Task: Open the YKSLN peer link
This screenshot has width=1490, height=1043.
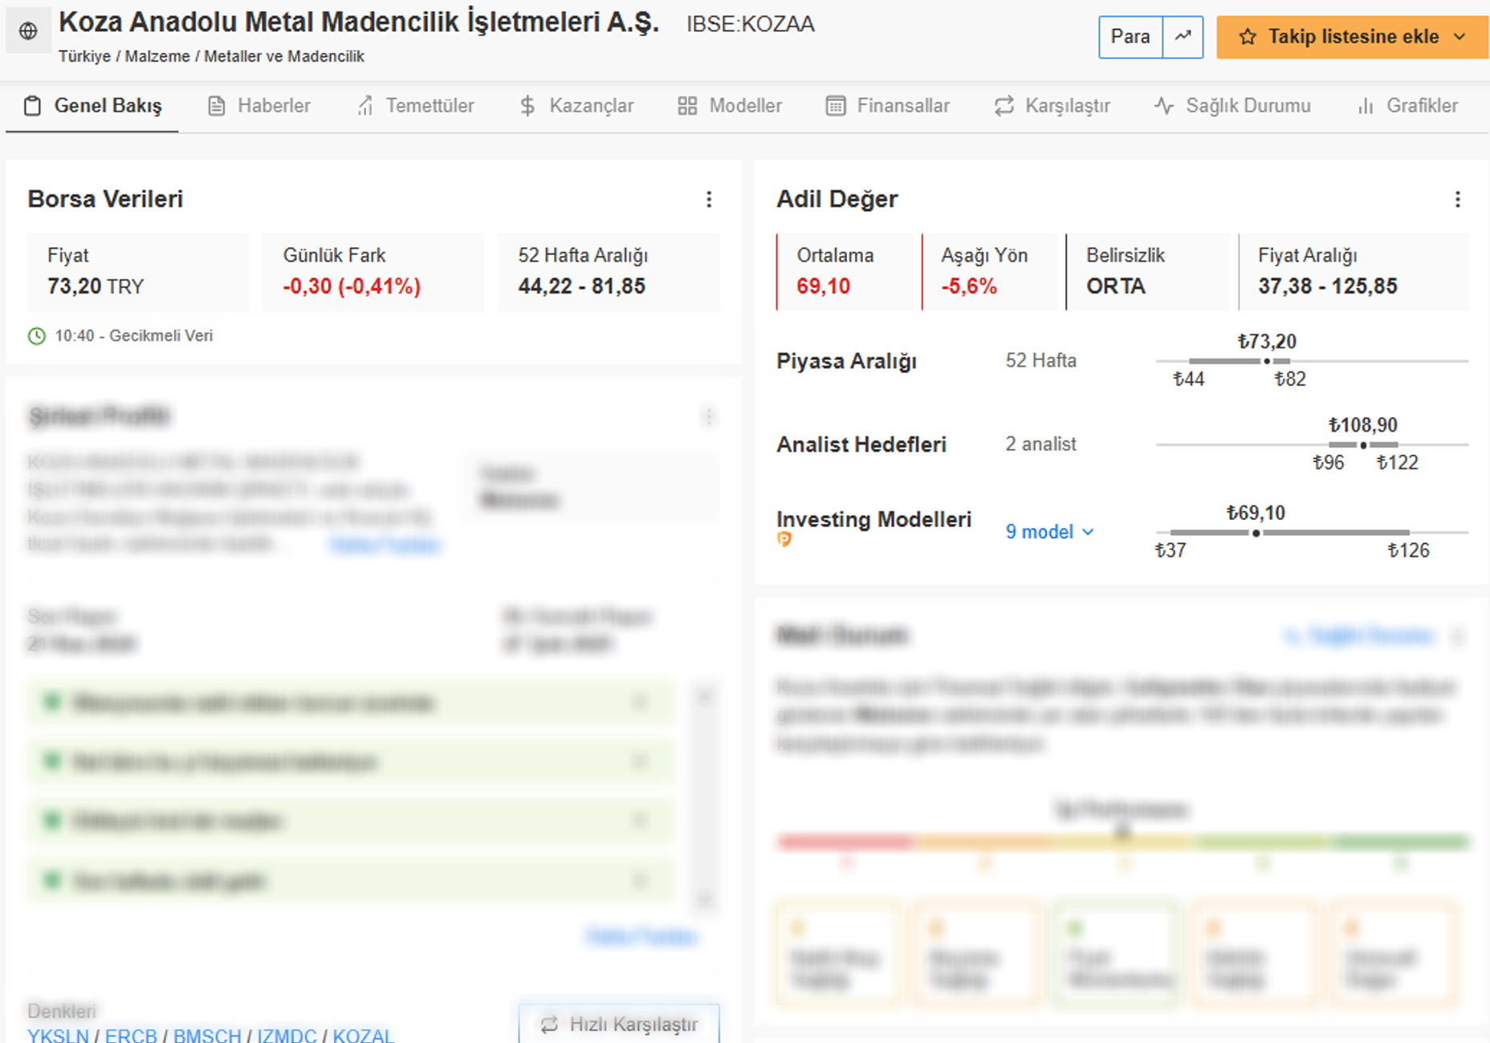Action: point(58,1035)
